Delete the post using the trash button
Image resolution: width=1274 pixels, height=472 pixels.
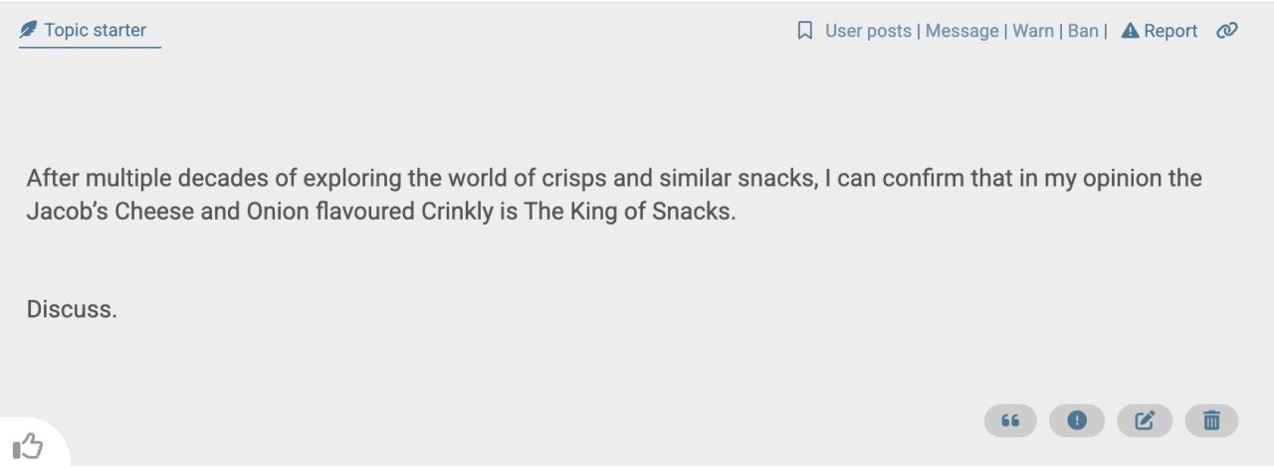[x=1211, y=420]
